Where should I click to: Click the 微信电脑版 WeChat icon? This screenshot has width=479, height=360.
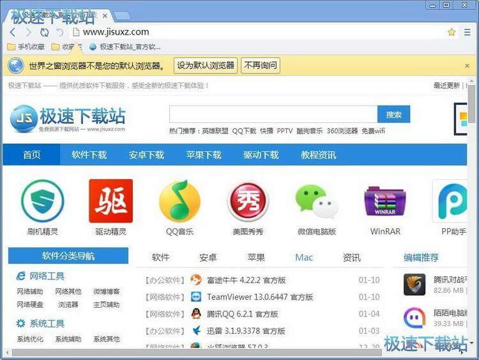pos(317,201)
